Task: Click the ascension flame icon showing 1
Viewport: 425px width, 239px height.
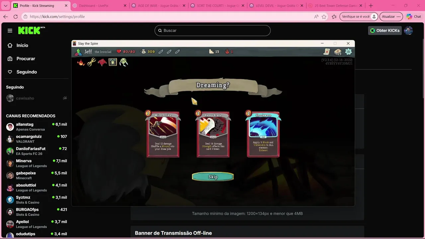Action: 227,51
